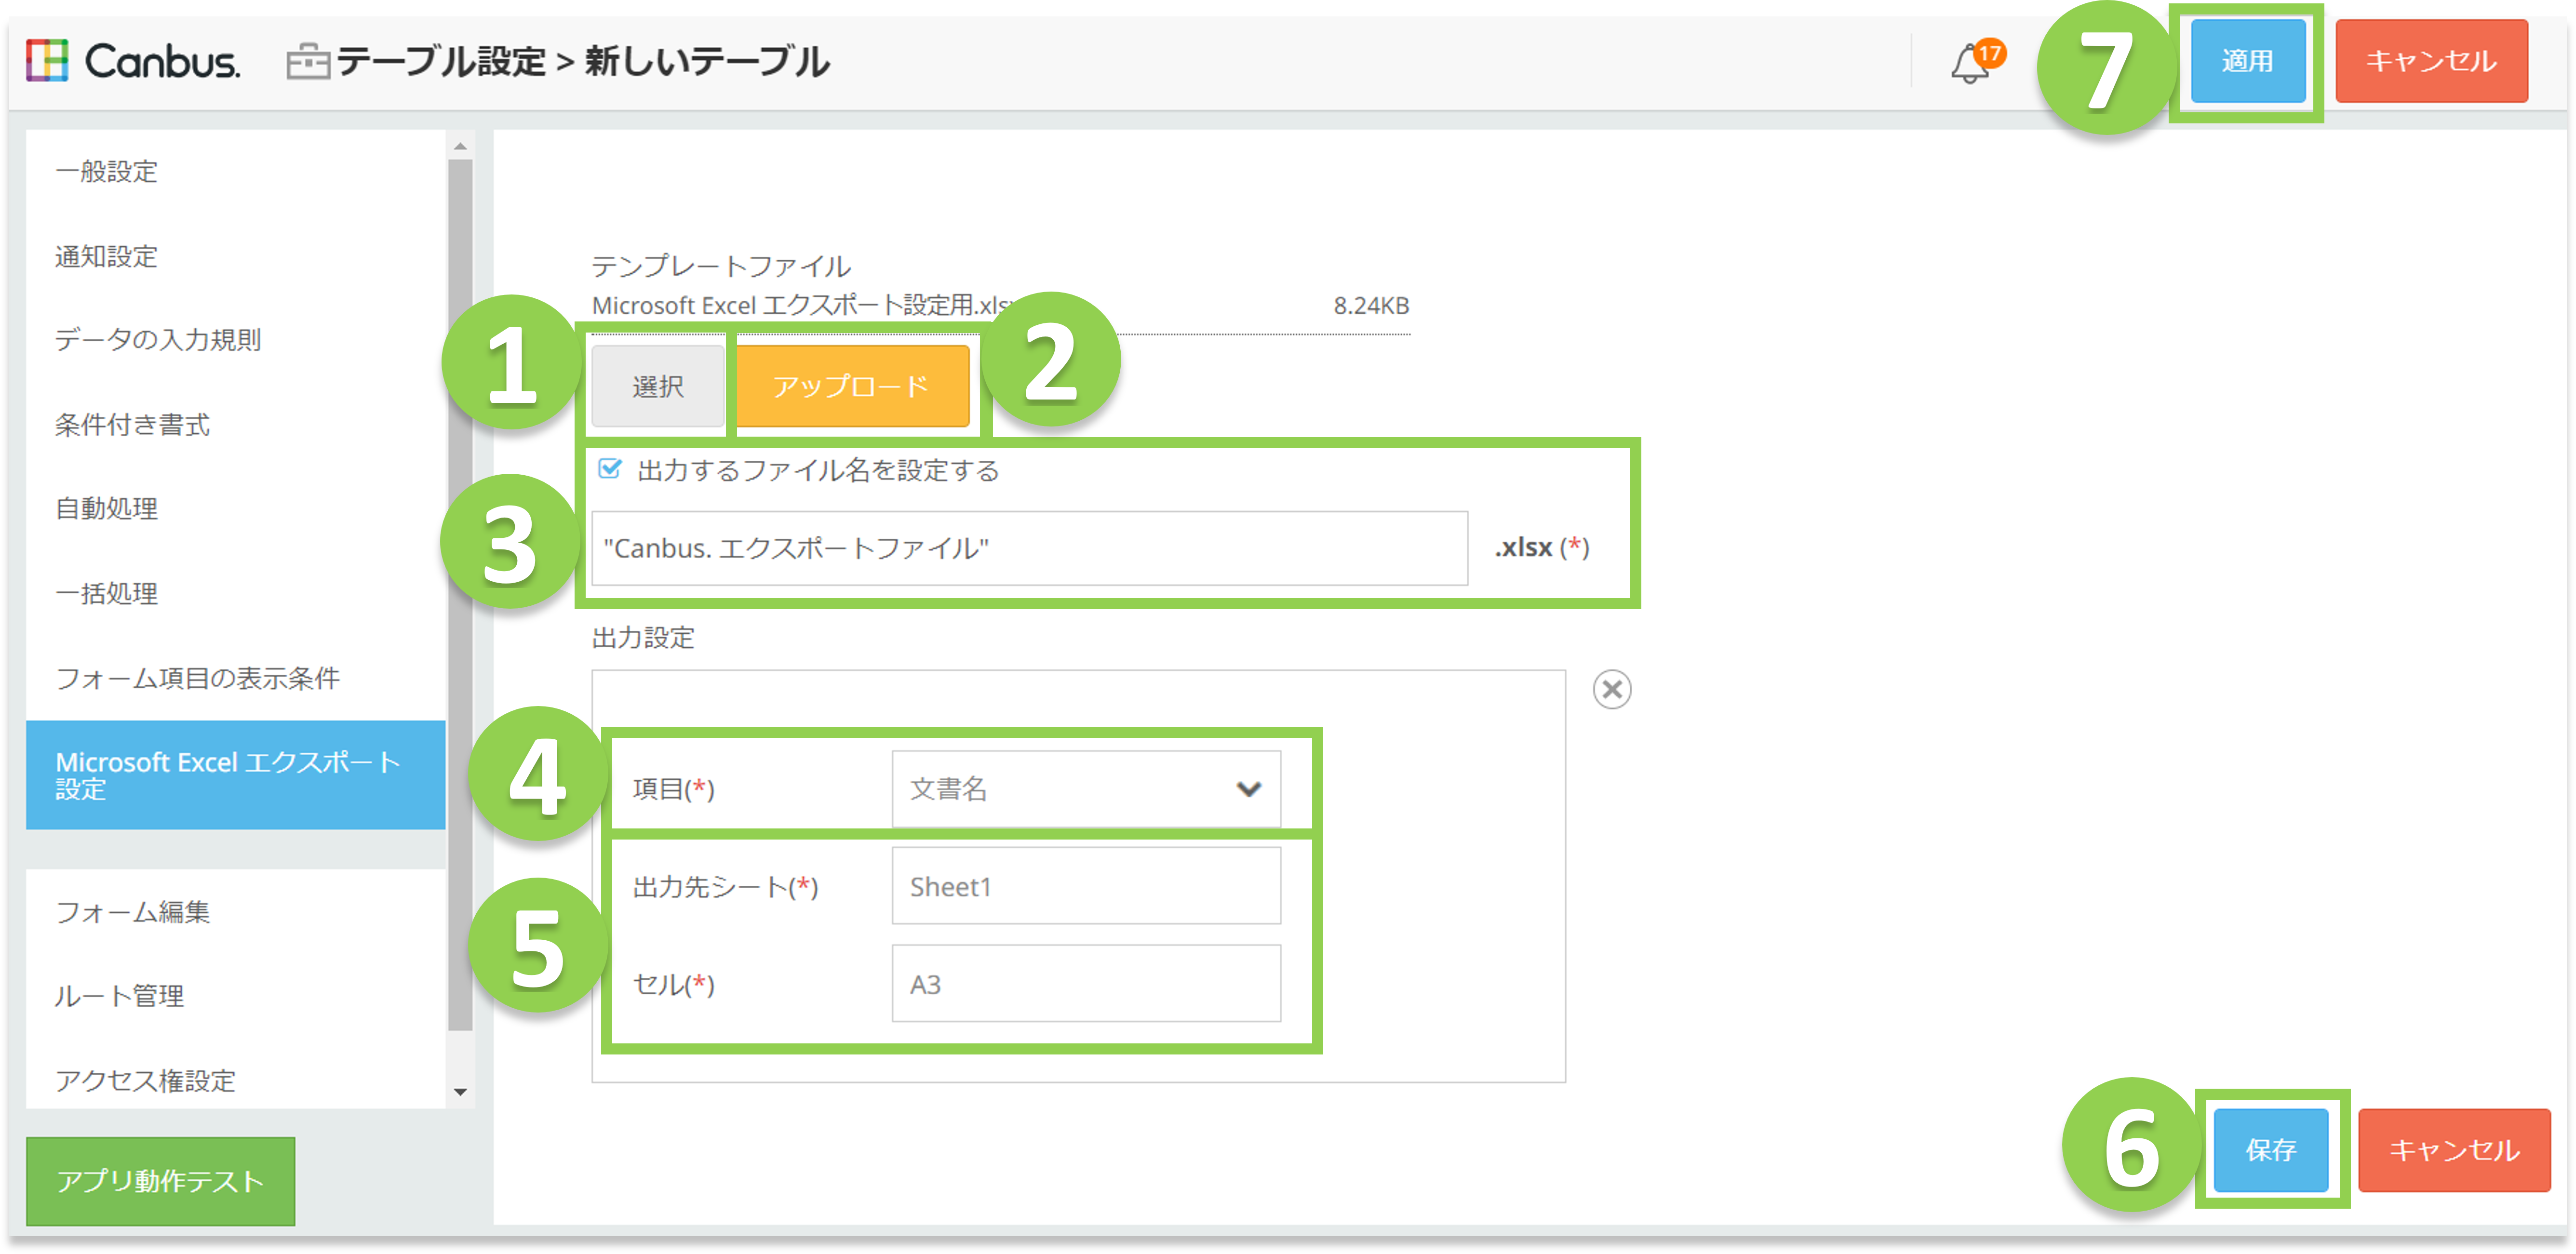This screenshot has height=1254, width=2576.
Task: Click the orange アップロード button
Action: (x=852, y=386)
